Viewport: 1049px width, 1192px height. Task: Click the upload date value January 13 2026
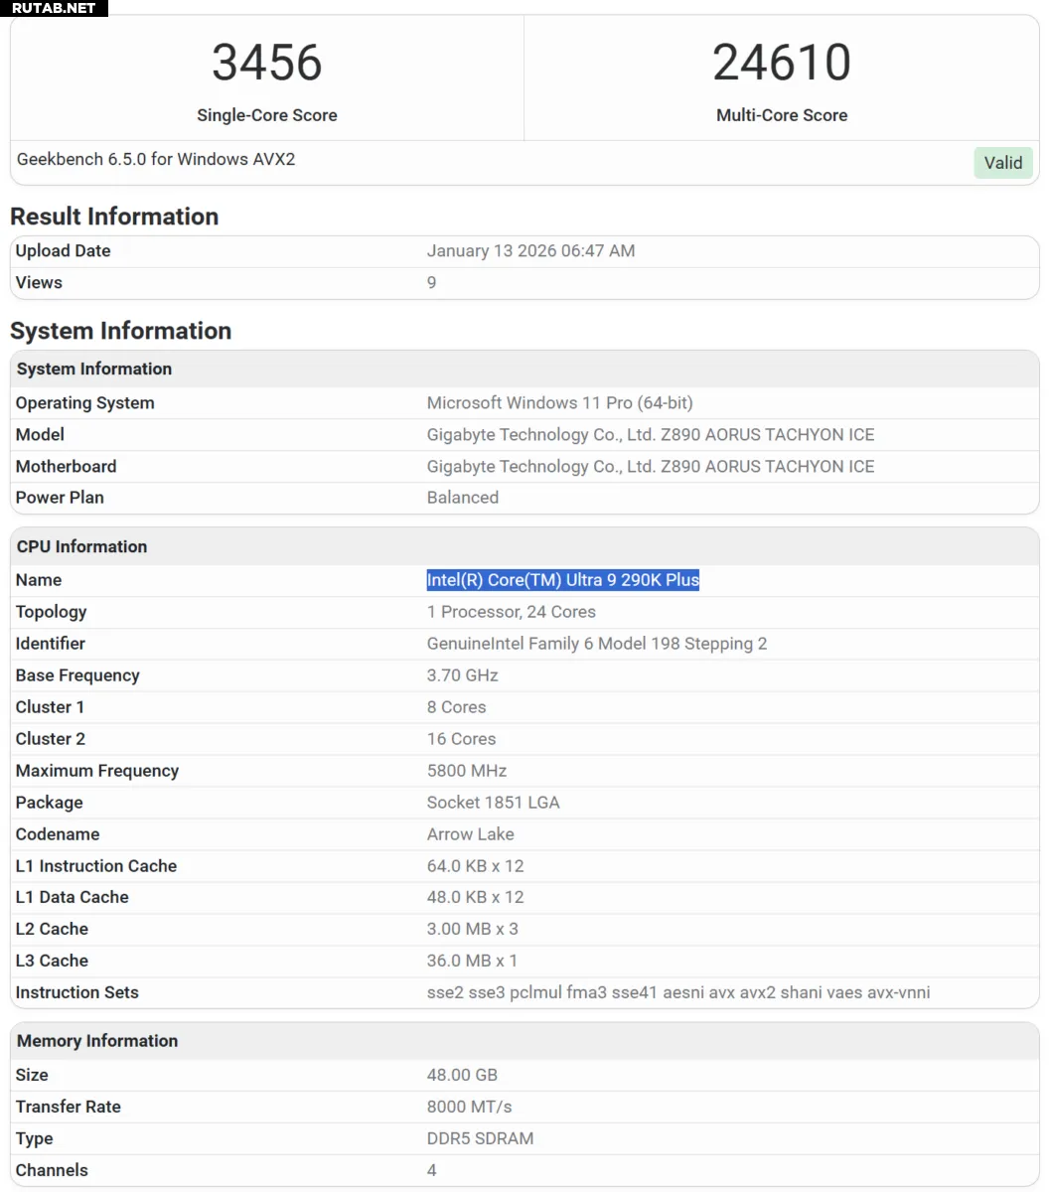[530, 251]
